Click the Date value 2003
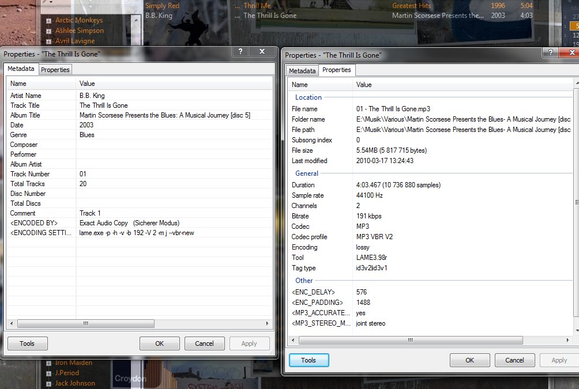This screenshot has width=579, height=389. [87, 125]
